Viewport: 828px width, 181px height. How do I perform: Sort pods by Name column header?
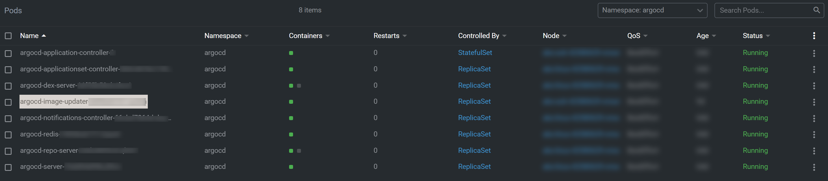[x=29, y=36]
